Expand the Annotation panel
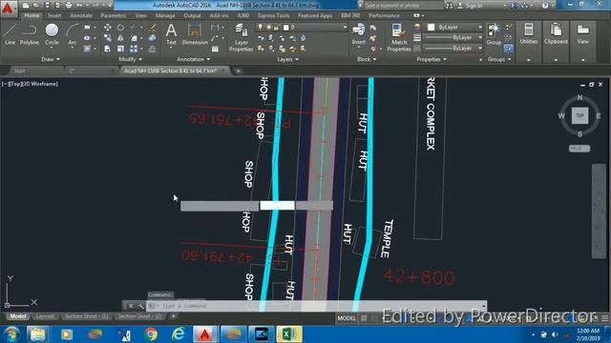Image resolution: width=611 pixels, height=343 pixels. (194, 59)
